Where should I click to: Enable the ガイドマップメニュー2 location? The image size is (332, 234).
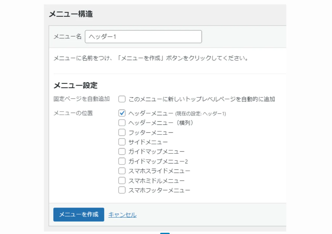[122, 161]
